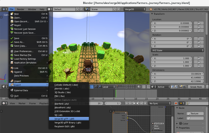Select the scale manipulator icon
Screen dimensions: 209x133
tap(100, 87)
